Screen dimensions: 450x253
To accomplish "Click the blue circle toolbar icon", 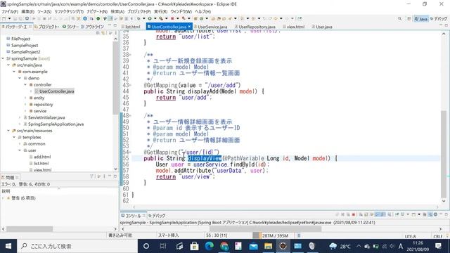I will pyautogui.click(x=85, y=19).
